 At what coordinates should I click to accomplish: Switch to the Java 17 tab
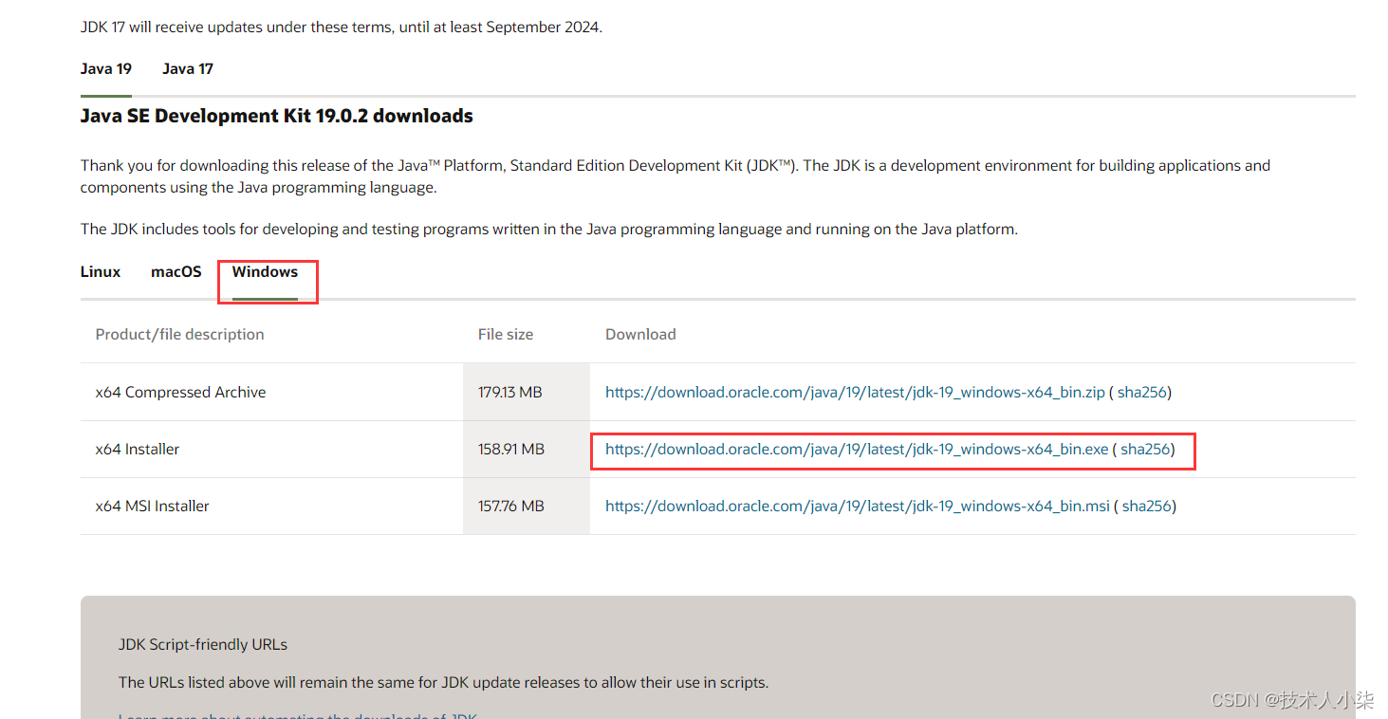[188, 69]
